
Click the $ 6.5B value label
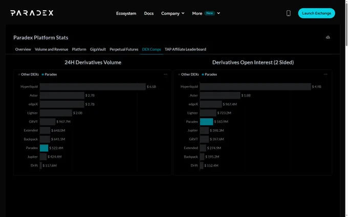(x=151, y=87)
